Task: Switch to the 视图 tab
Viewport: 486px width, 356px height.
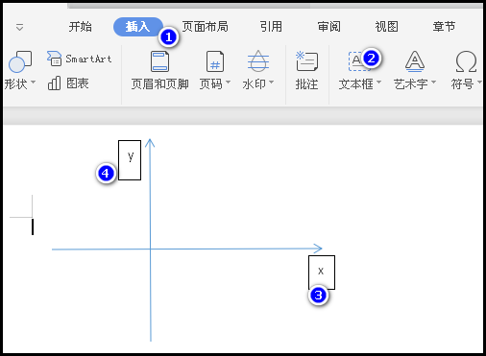Action: pyautogui.click(x=386, y=27)
